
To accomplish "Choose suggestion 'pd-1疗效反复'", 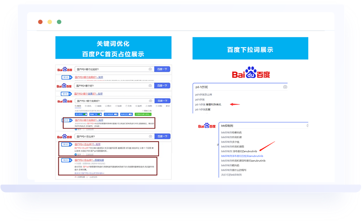I will tap(203, 109).
